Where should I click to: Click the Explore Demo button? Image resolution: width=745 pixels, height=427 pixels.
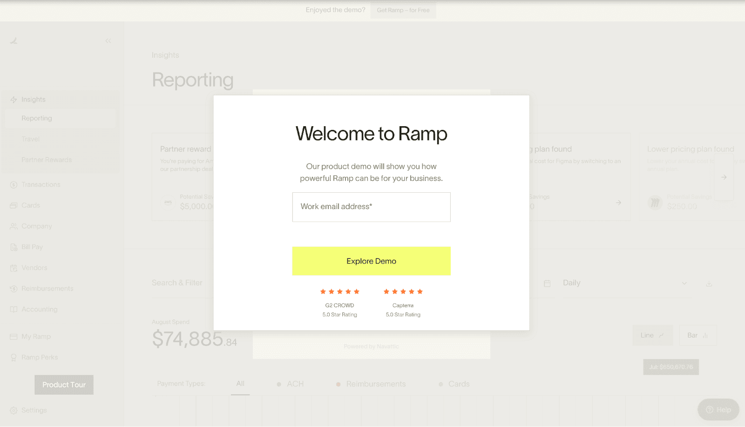click(x=371, y=261)
